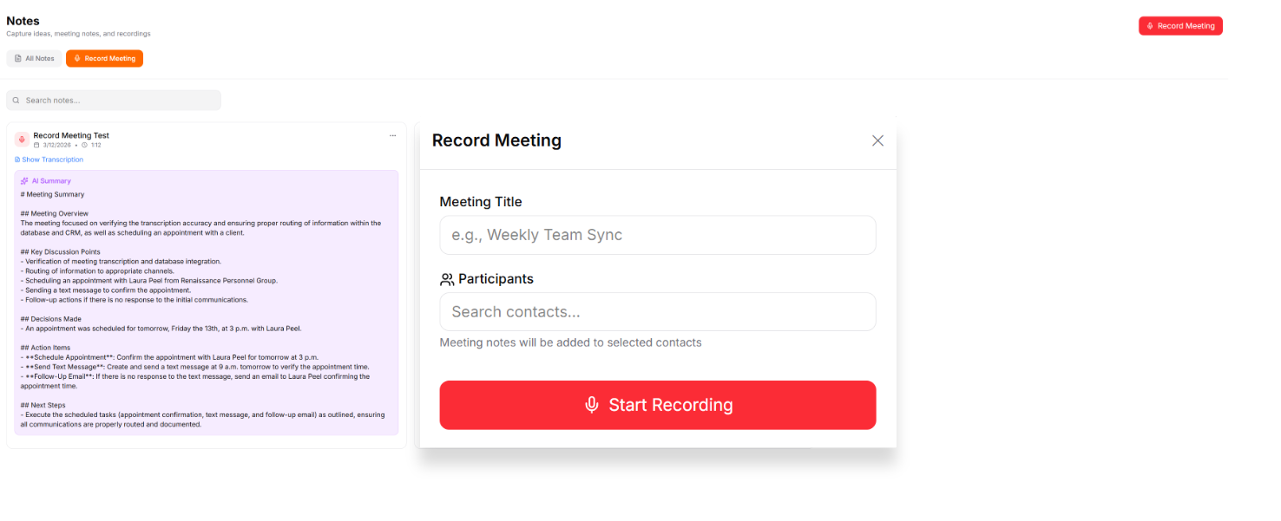This screenshot has width=1281, height=521.
Task: Click the Notes page heading
Action: [23, 21]
